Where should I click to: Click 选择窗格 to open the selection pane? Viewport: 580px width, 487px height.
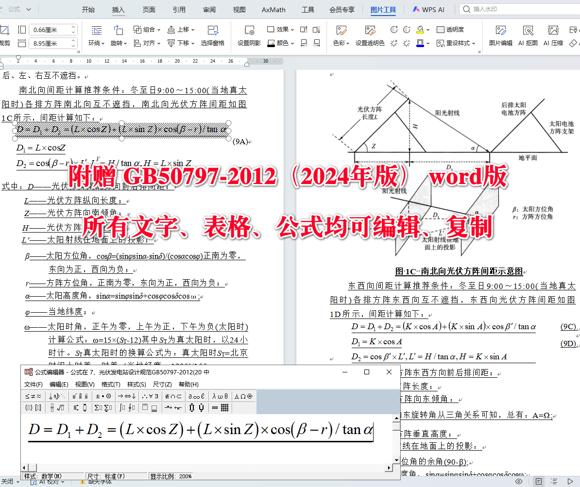pos(211,43)
